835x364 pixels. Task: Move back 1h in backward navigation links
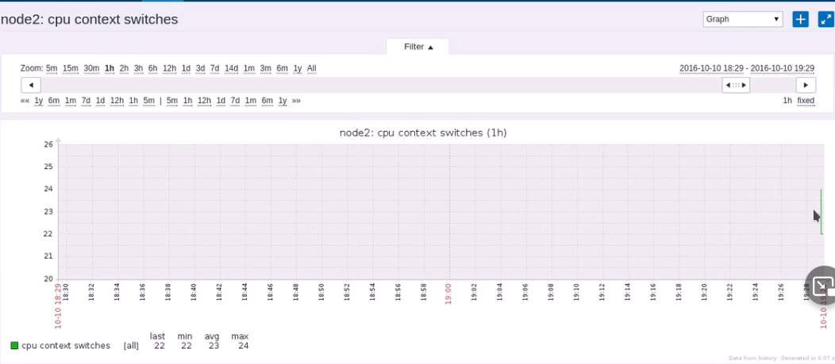click(x=133, y=101)
